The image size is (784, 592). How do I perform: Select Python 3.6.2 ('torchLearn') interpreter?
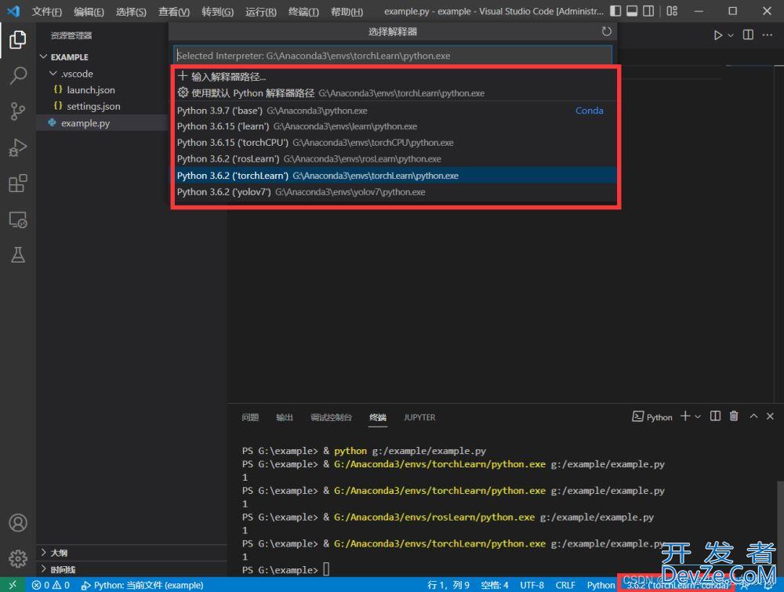pos(395,176)
